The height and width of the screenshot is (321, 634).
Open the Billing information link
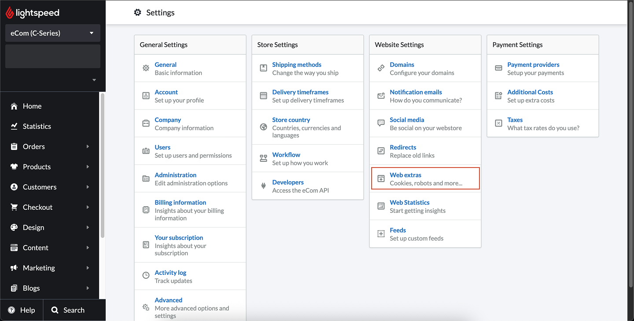[x=180, y=202]
